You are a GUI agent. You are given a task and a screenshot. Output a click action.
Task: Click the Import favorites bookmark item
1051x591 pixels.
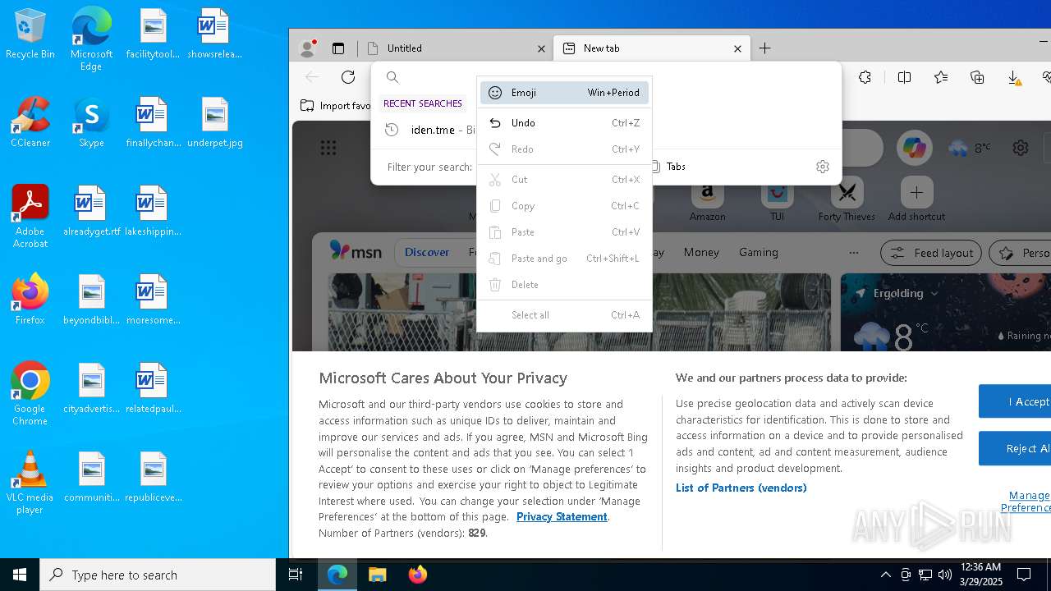tap(335, 106)
